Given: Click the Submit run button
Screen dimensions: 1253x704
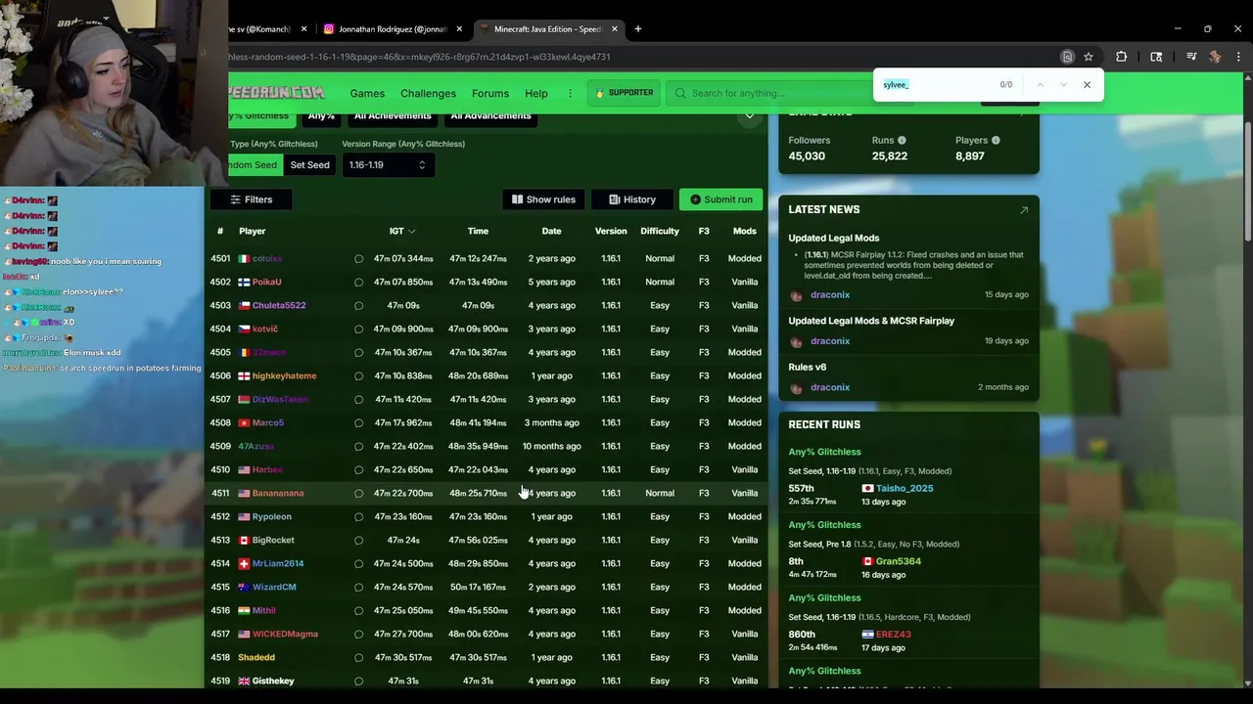Looking at the screenshot, I should click(x=720, y=199).
